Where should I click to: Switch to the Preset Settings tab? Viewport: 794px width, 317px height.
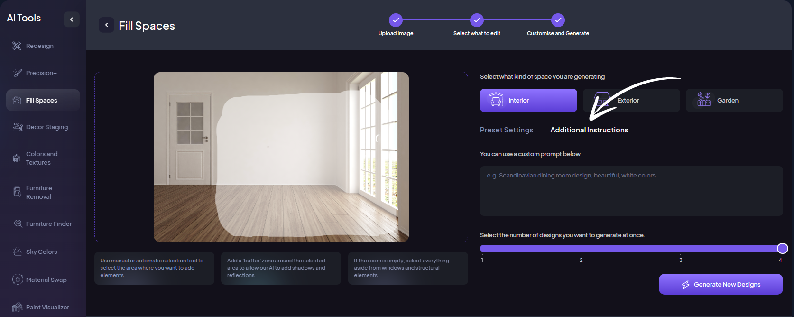[x=506, y=130]
